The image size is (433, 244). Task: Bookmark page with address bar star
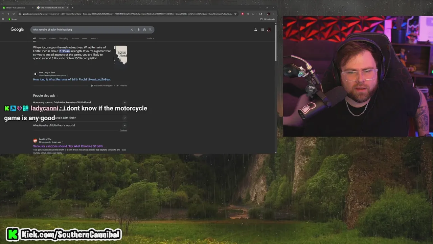click(235, 14)
